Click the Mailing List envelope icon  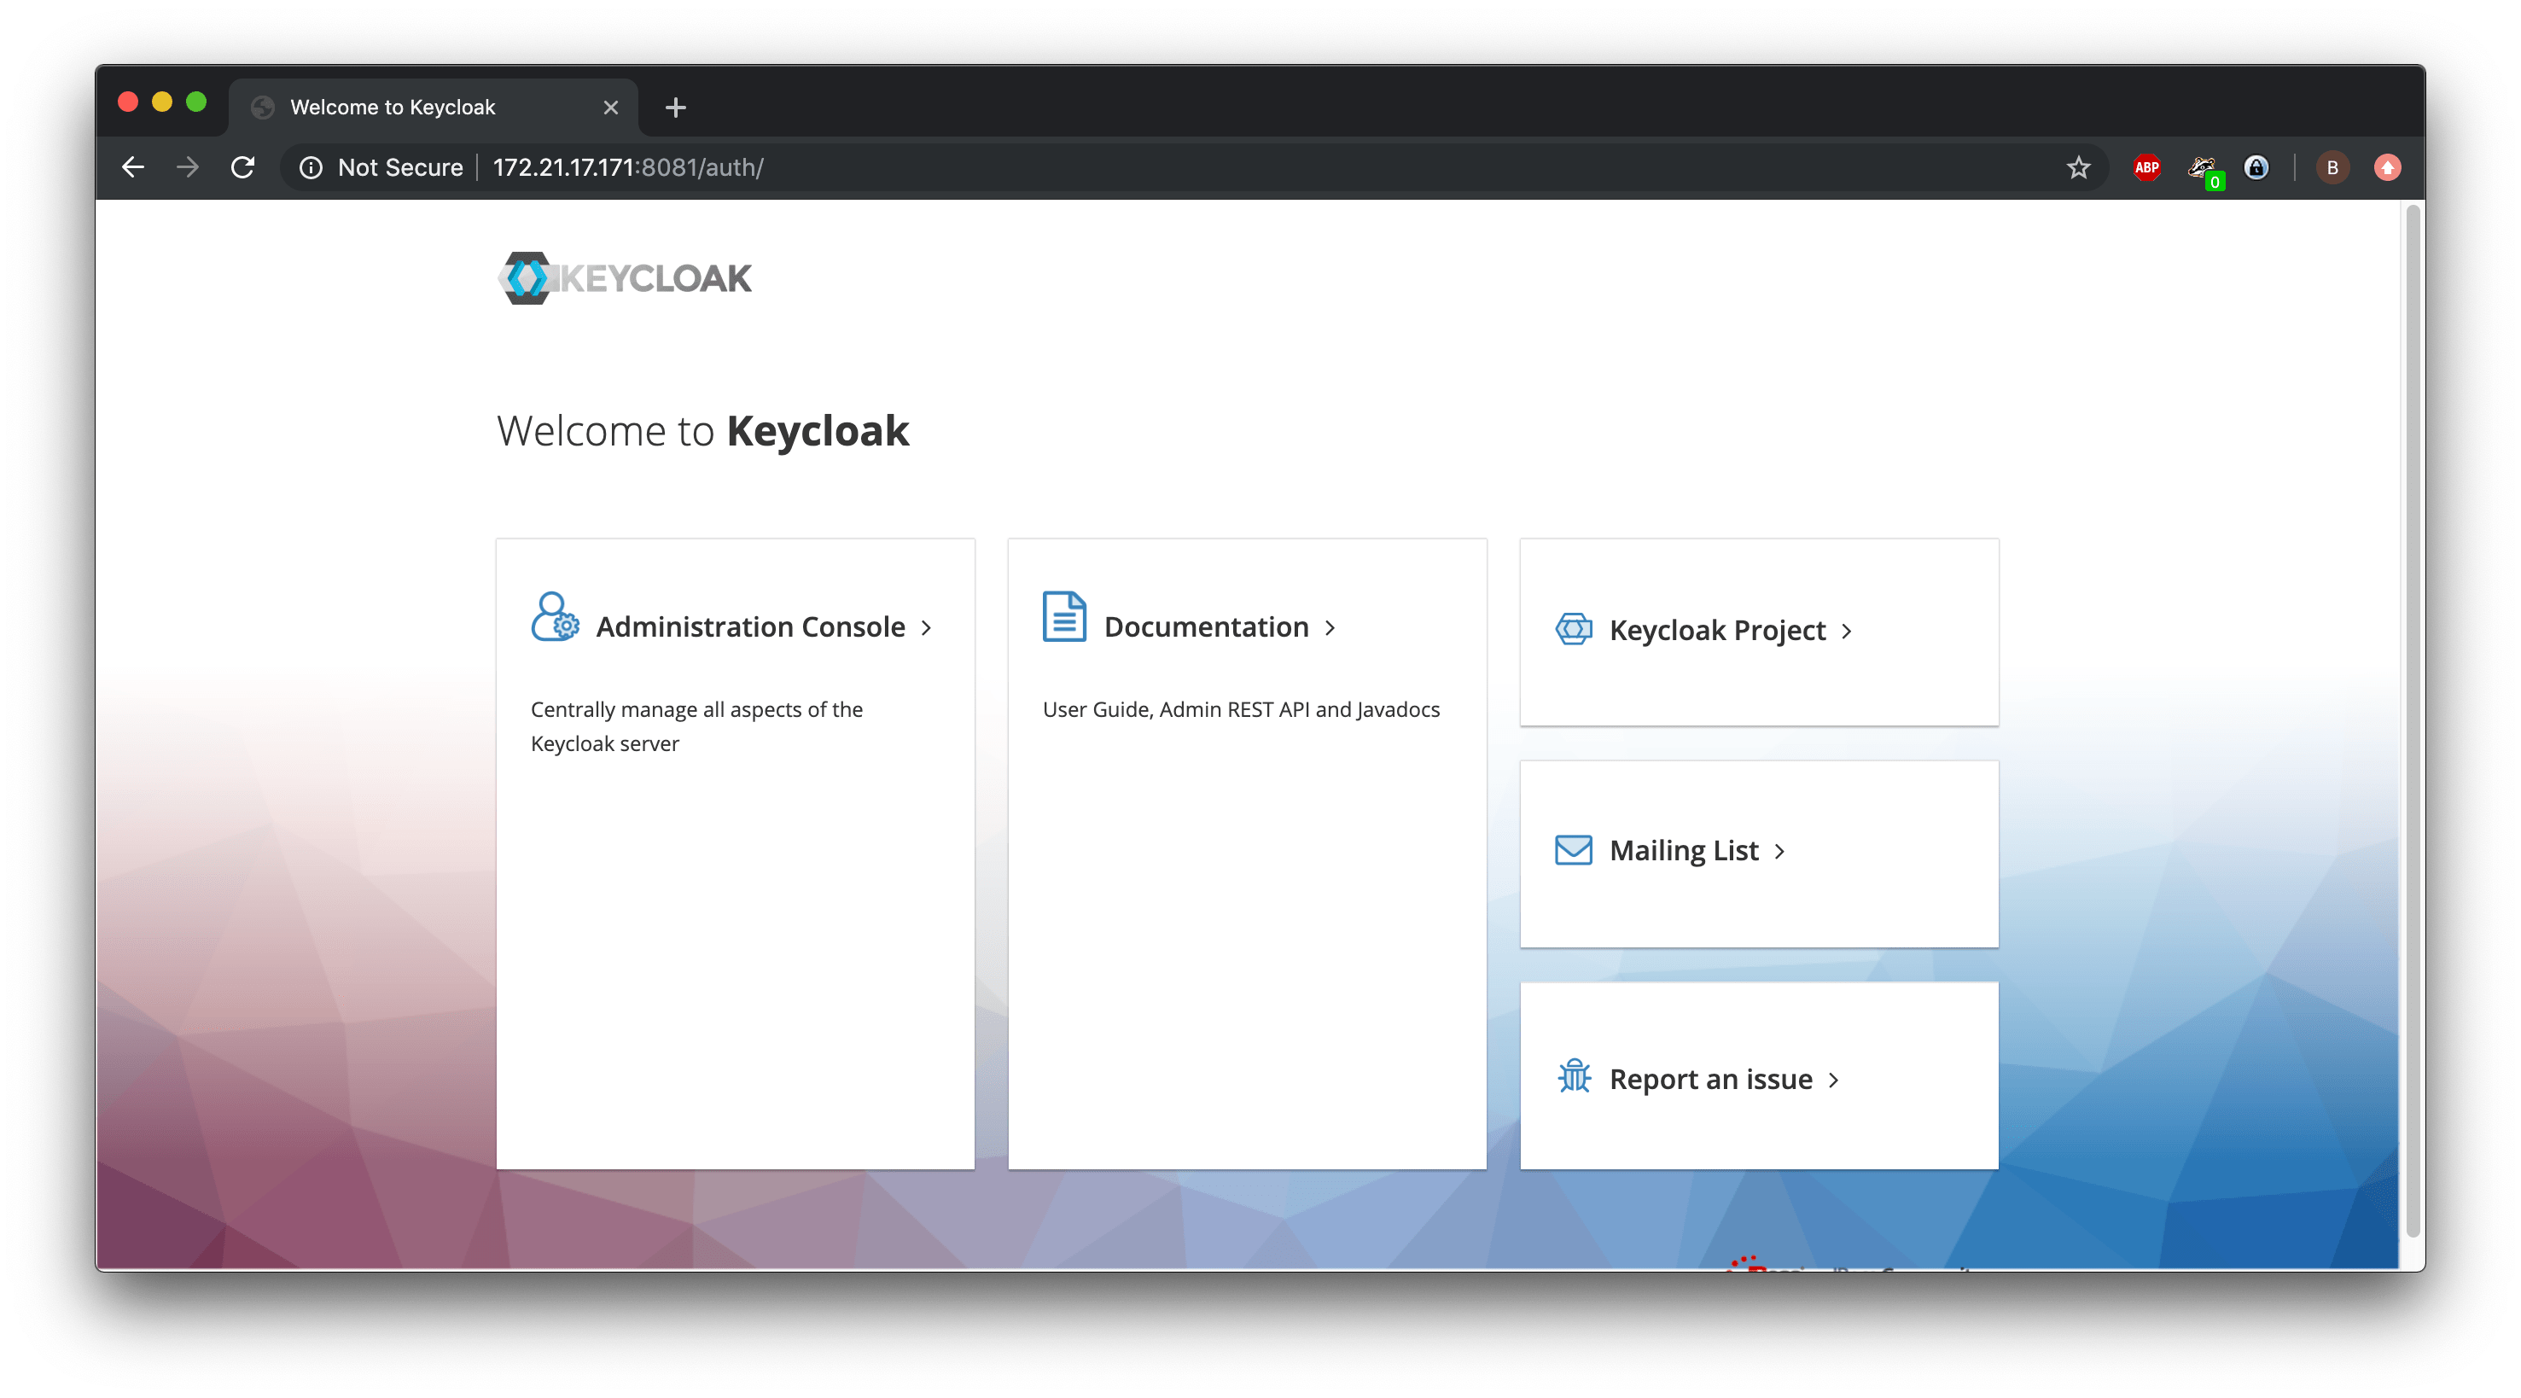1573,850
